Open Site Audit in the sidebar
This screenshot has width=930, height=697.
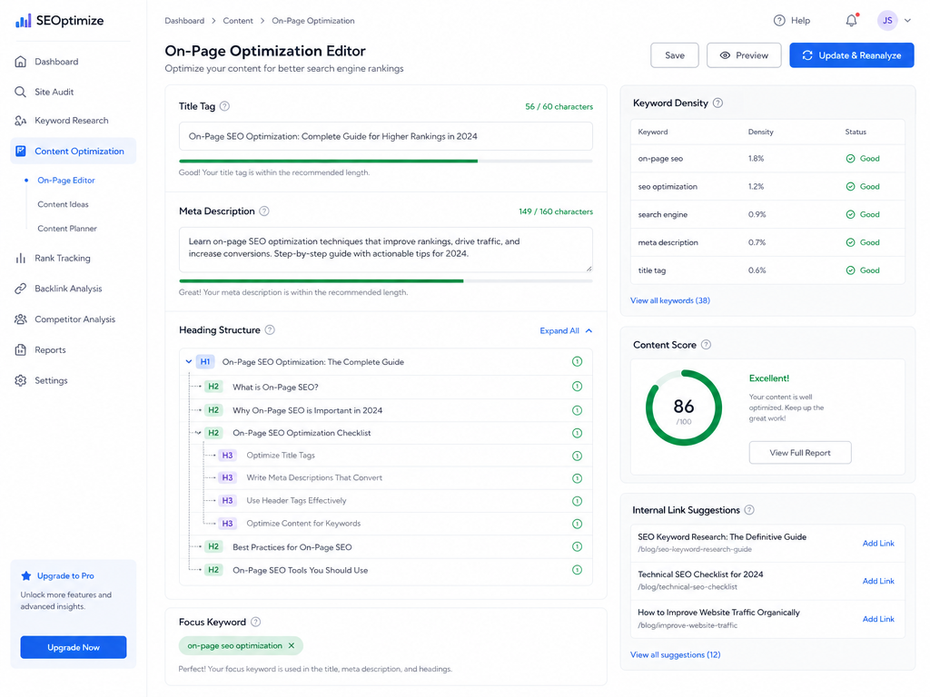73,92
